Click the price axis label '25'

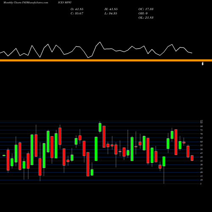pos(201,168)
